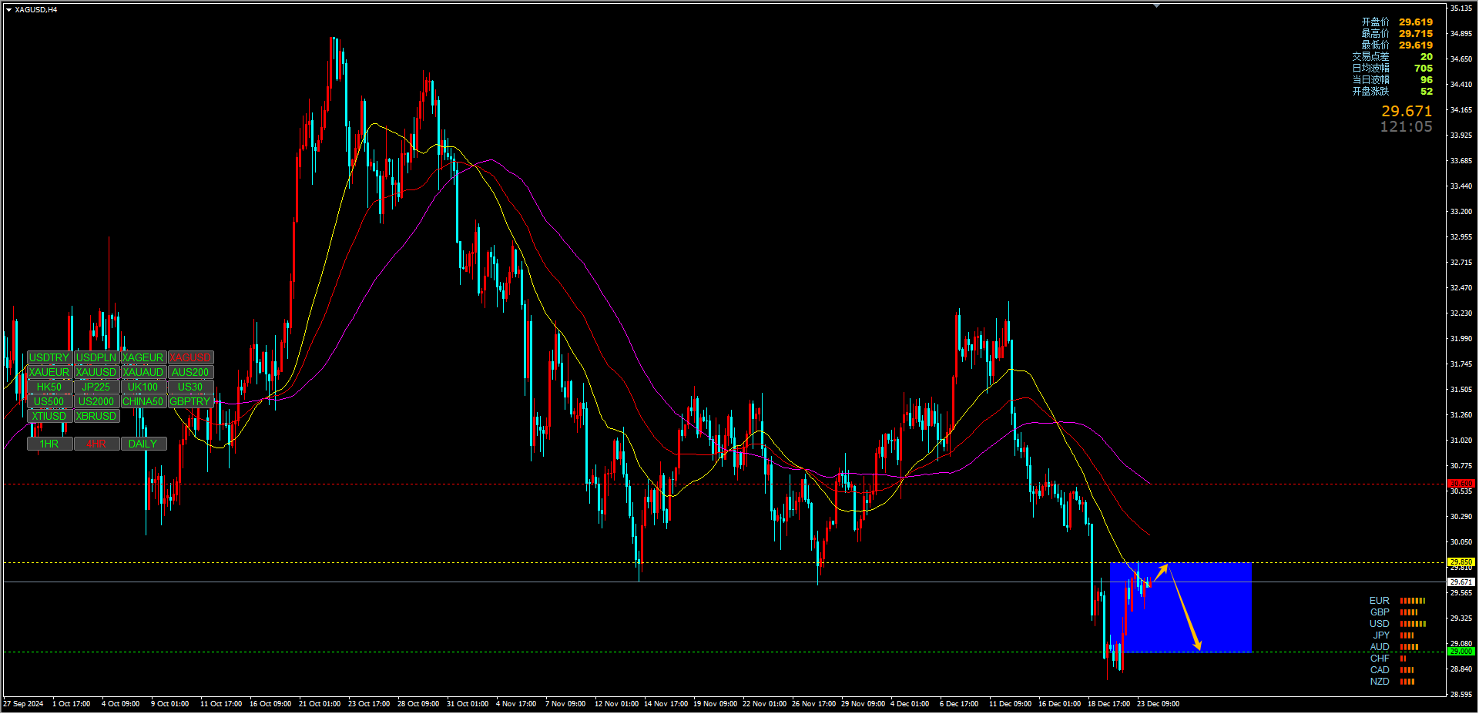This screenshot has width=1479, height=714.
Task: Select the yellow 29.850 price level label
Action: [x=1461, y=562]
